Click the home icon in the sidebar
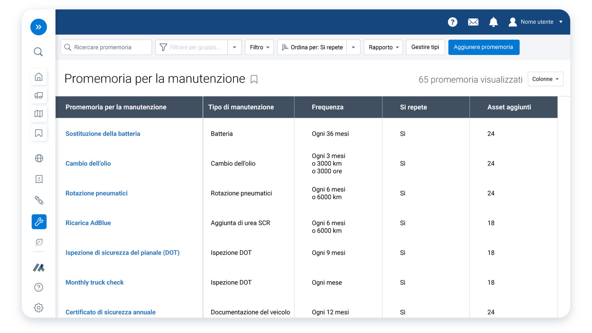This screenshot has width=592, height=333. pyautogui.click(x=38, y=76)
